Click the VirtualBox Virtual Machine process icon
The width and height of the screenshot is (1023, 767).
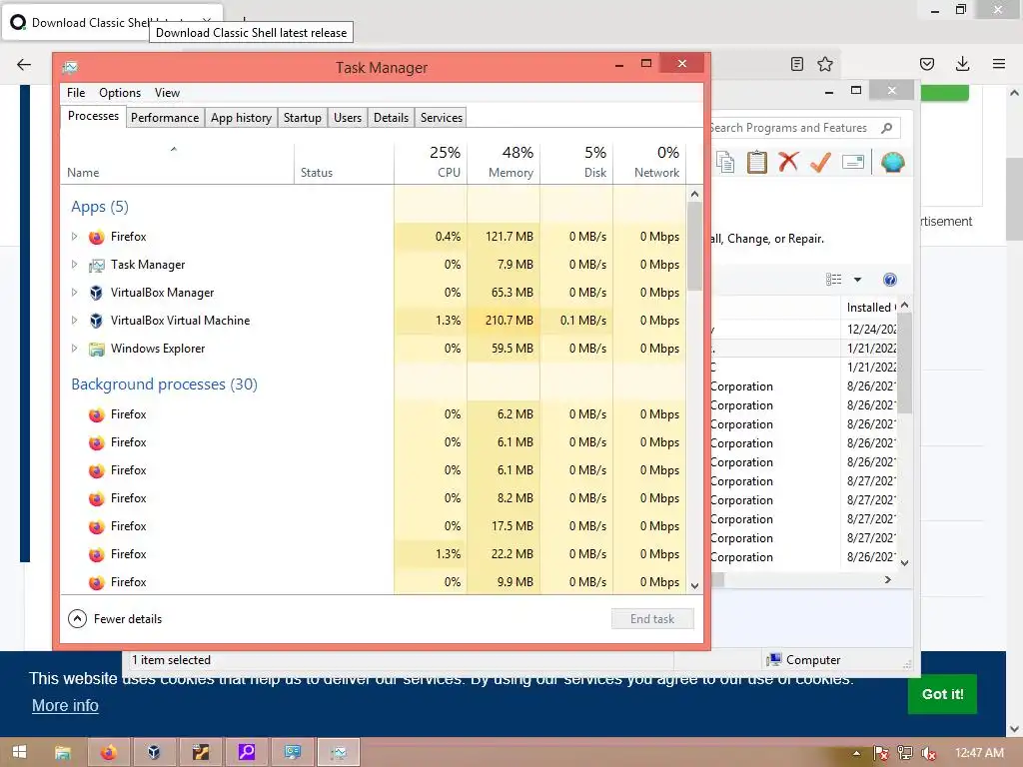(97, 321)
